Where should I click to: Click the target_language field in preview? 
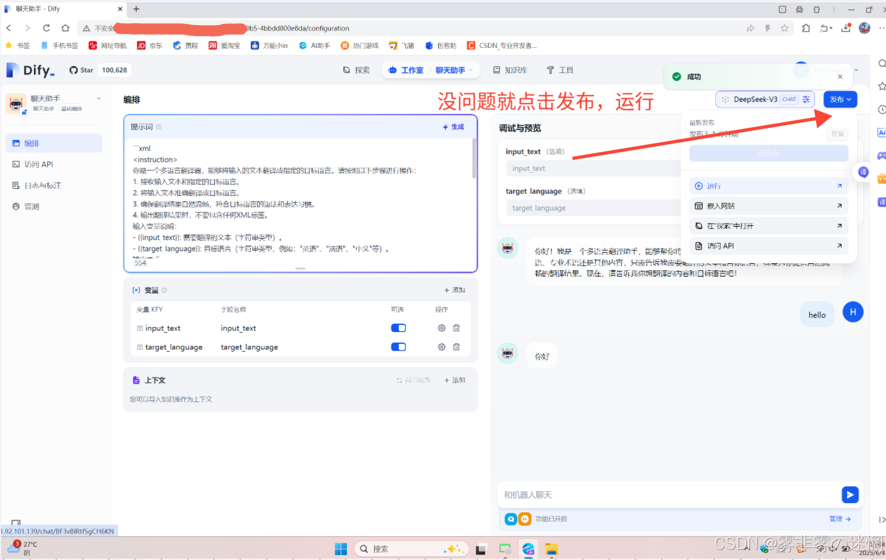592,208
